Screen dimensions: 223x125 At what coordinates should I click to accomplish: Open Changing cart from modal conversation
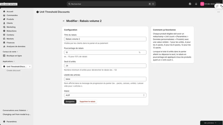point(17,114)
